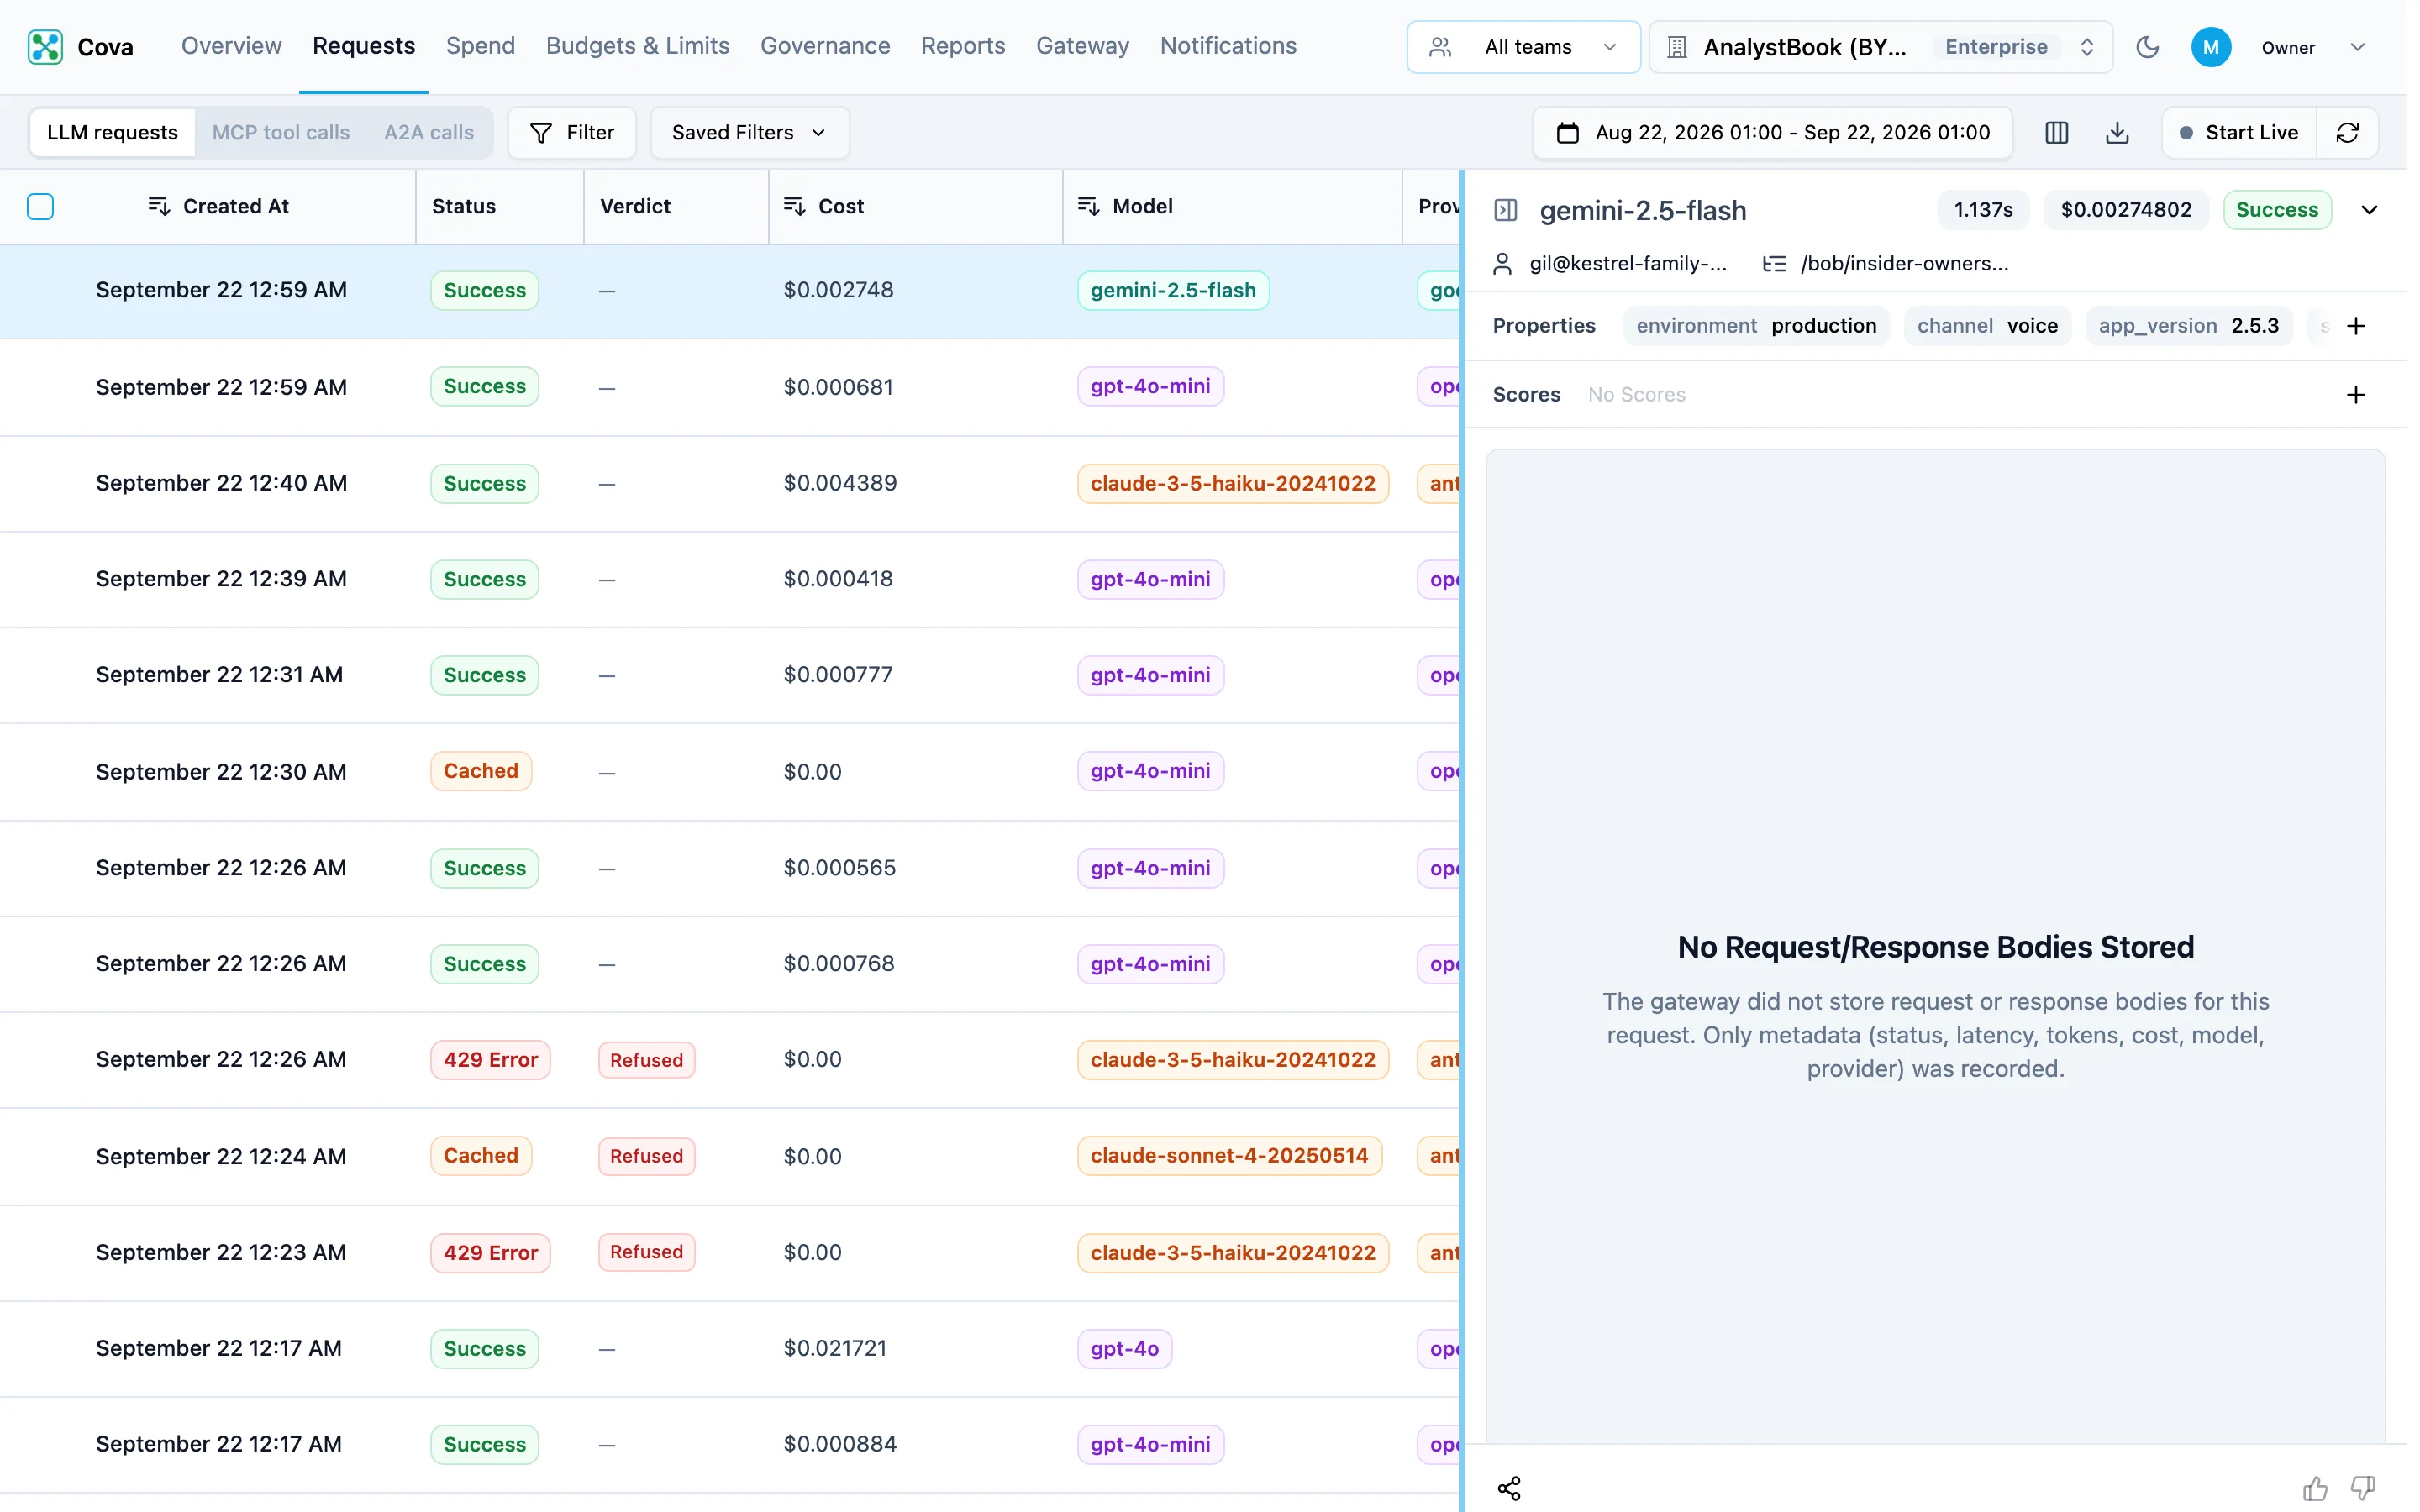Viewport: 2420px width, 1512px height.
Task: Switch to MCP tool calls view
Action: point(281,133)
